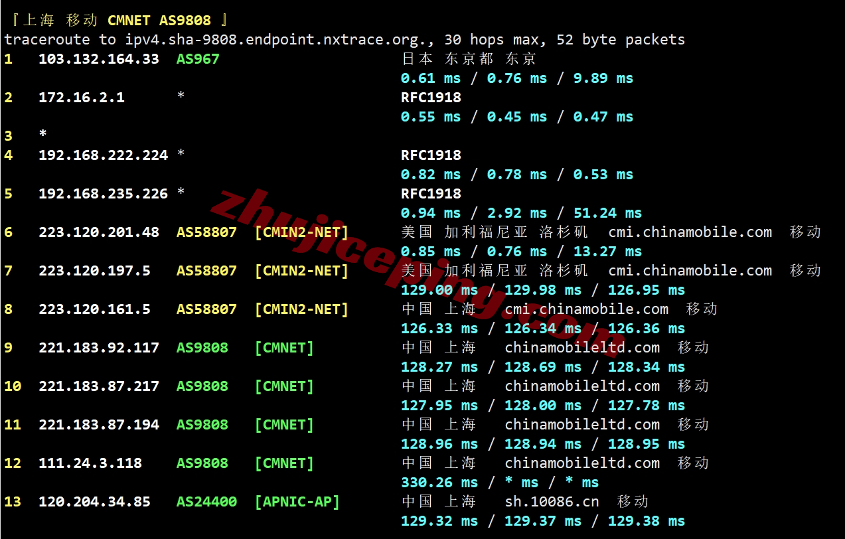The height and width of the screenshot is (539, 845).
Task: Click latency 0.55 ms on hop 2
Action: pyautogui.click(x=431, y=117)
